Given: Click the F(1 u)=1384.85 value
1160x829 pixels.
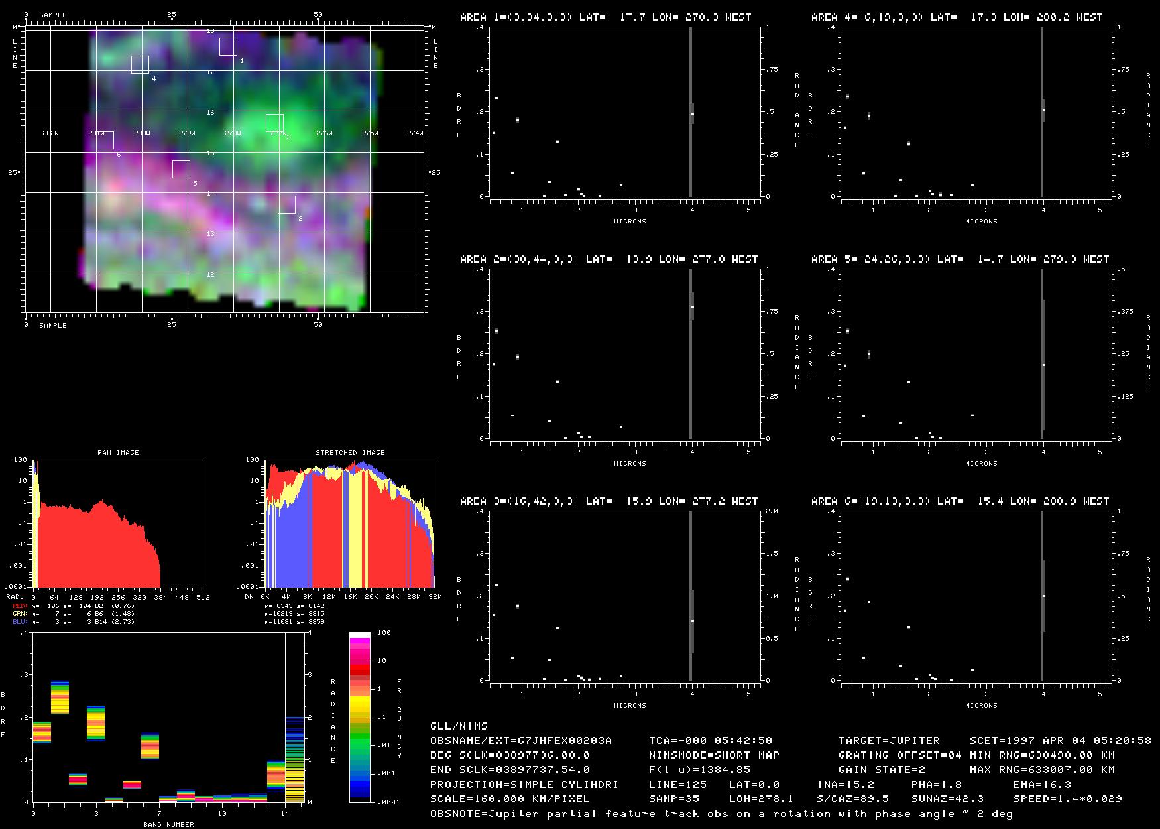Looking at the screenshot, I should point(699,769).
